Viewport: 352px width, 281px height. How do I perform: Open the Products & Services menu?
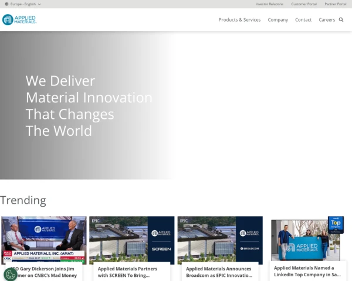[x=239, y=20]
